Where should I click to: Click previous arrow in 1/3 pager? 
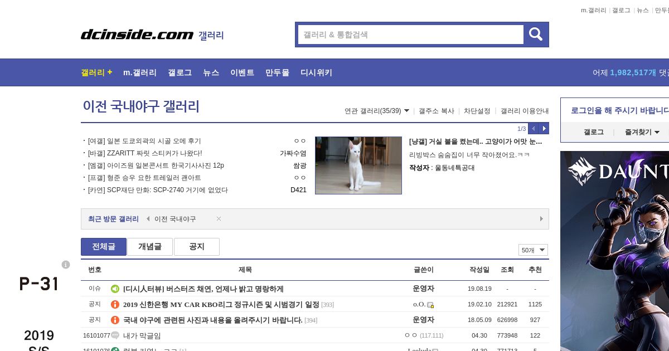(x=533, y=129)
